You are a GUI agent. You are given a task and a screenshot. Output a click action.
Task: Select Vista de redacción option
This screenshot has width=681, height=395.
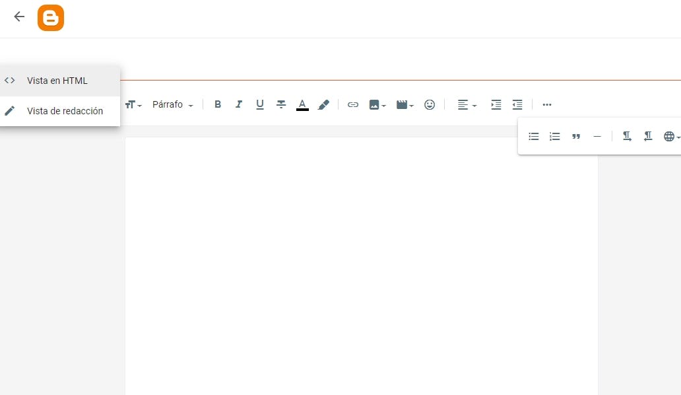click(65, 111)
